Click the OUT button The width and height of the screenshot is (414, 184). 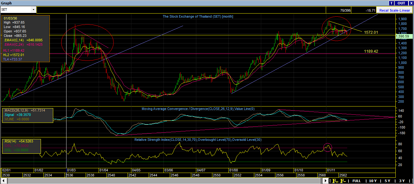tap(401, 3)
